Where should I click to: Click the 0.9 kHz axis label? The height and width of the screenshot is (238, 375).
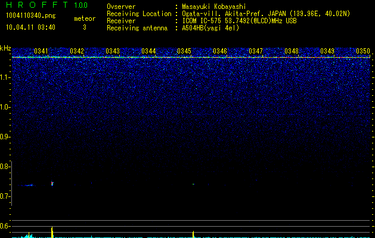[5, 137]
